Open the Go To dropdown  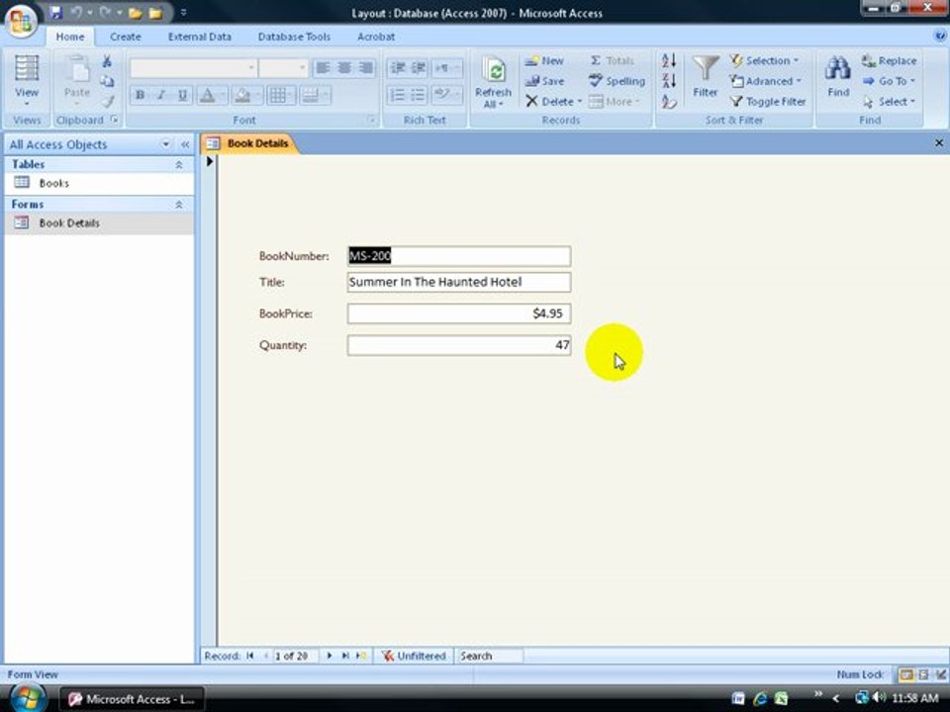[889, 81]
